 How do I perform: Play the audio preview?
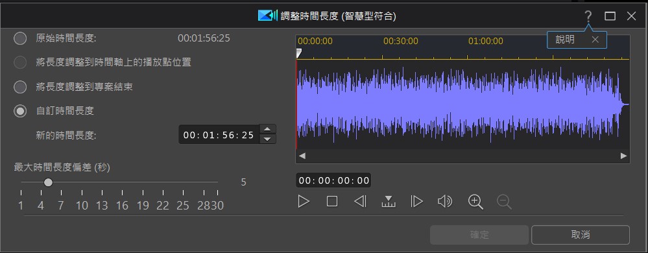(304, 201)
